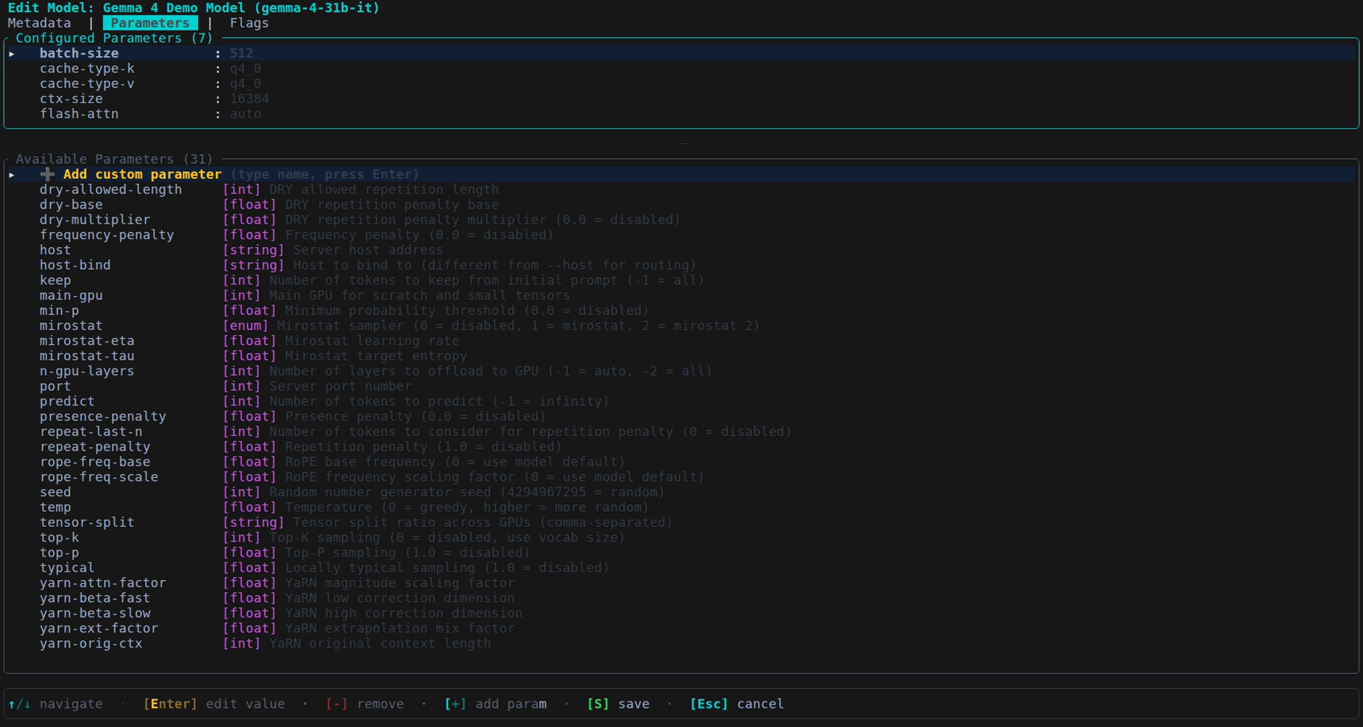Select the n-gpu-layers parameter

[87, 371]
